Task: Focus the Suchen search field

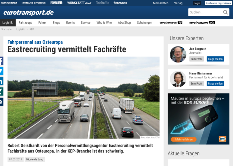Action: 206,12
